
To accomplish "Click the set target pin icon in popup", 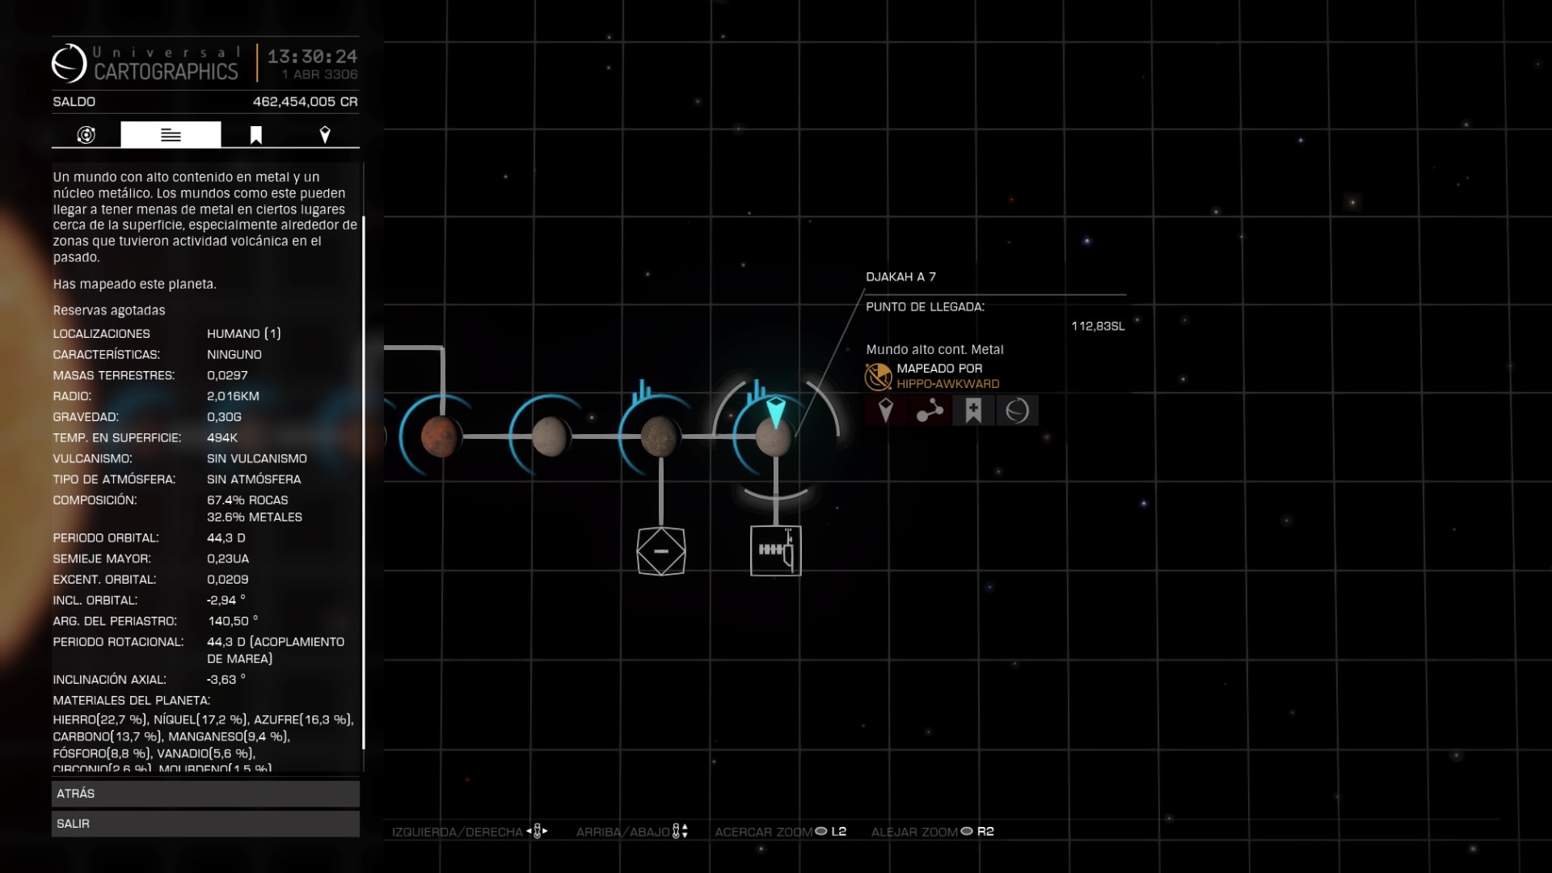I will 886,411.
